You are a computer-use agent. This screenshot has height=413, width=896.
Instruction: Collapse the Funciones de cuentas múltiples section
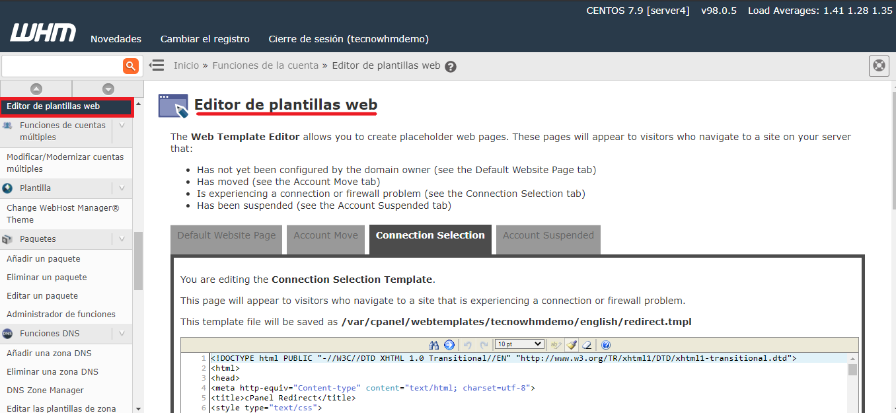122,126
